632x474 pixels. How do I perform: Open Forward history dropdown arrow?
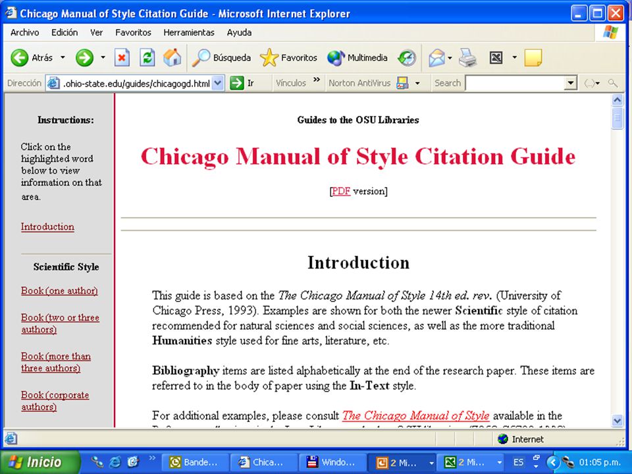(103, 58)
